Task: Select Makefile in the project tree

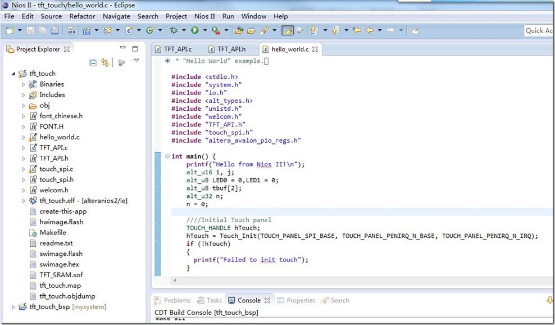Action: 53,232
